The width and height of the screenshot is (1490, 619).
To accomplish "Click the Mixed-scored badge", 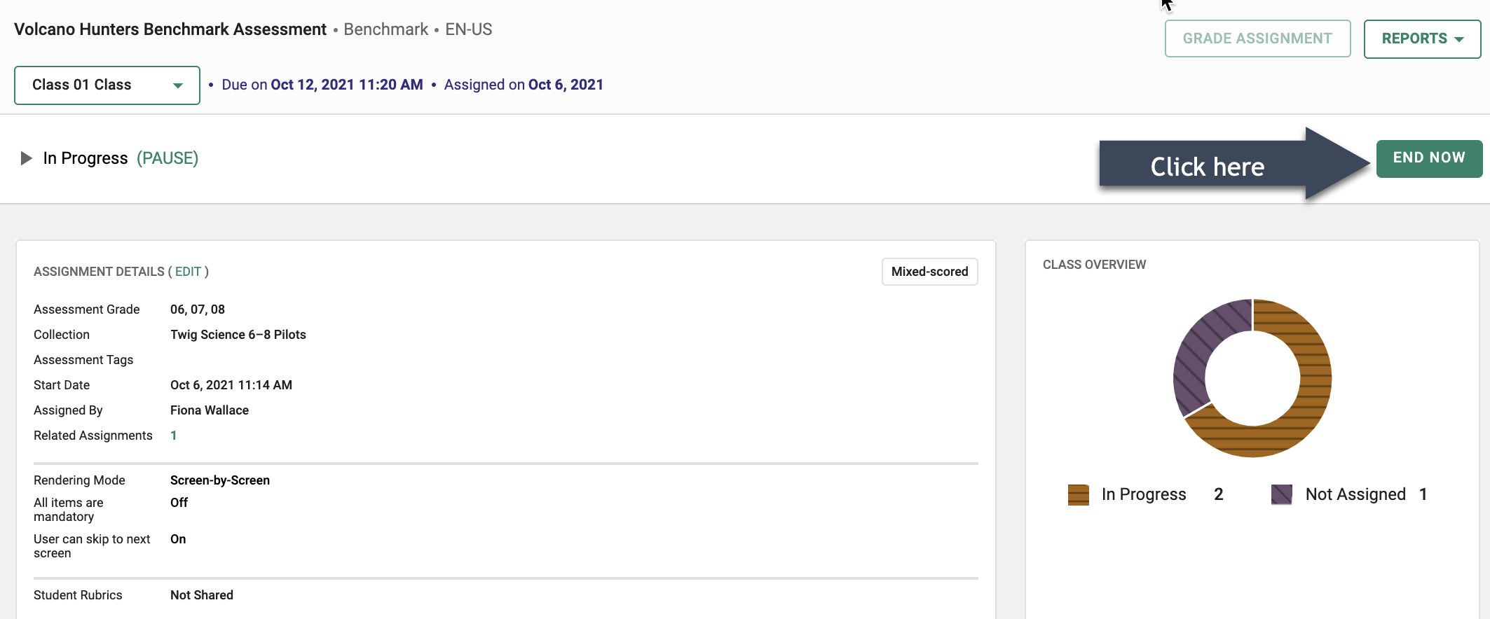I will coord(929,272).
